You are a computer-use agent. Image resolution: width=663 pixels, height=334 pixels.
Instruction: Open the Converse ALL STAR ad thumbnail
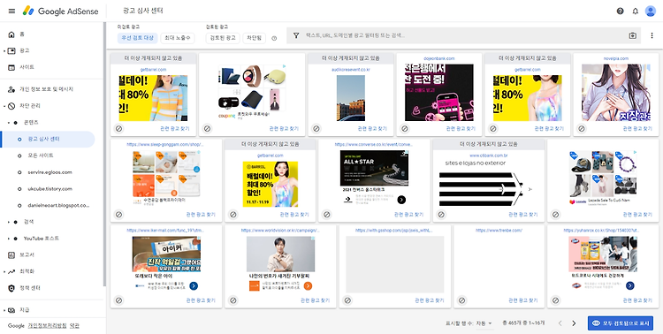click(374, 168)
